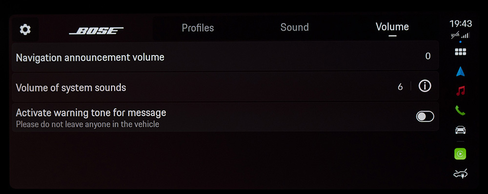Launch Apple CarPlay green icon
This screenshot has width=488, height=194.
tap(460, 154)
